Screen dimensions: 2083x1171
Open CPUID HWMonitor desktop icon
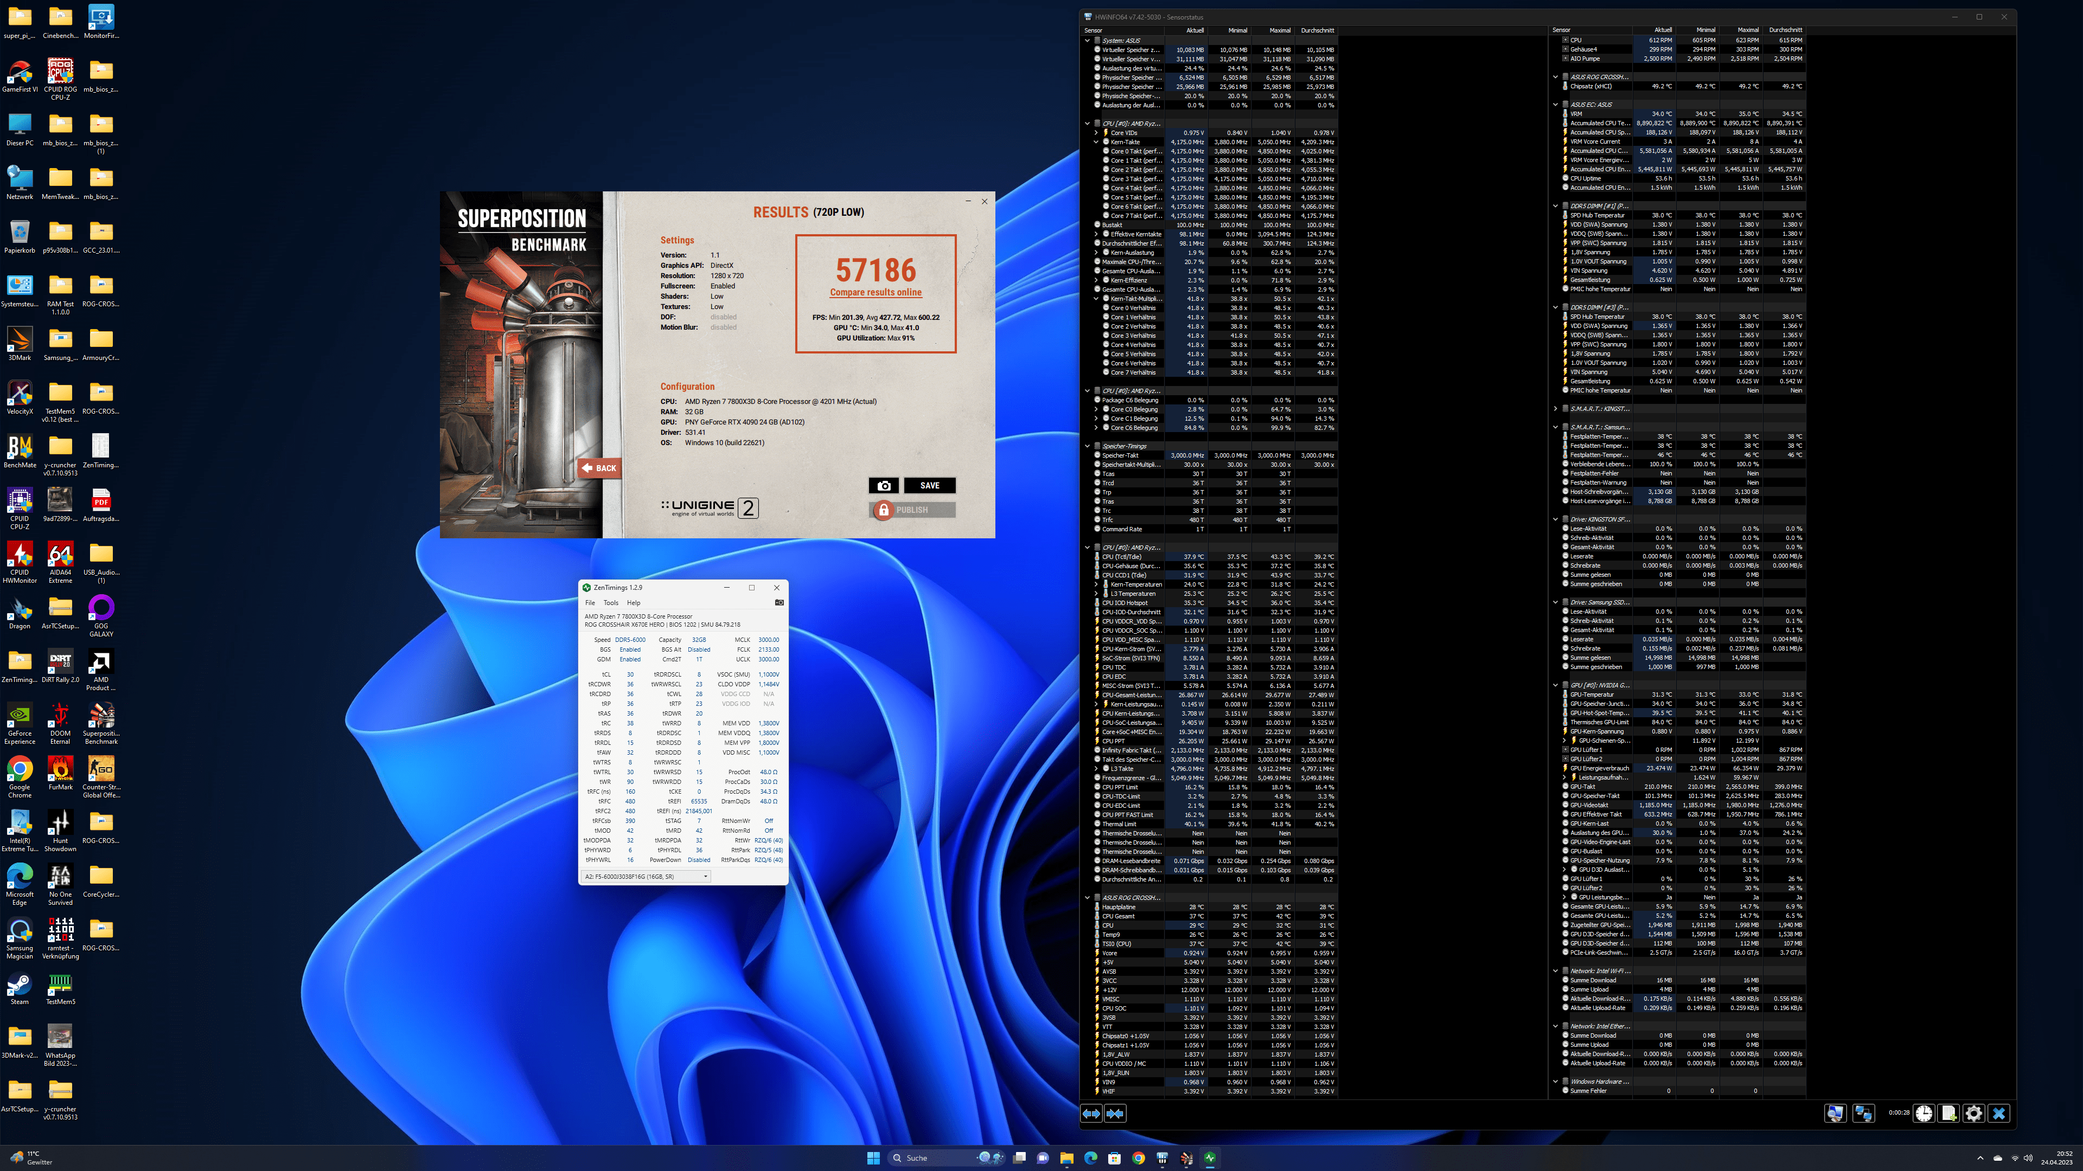pyautogui.click(x=20, y=563)
